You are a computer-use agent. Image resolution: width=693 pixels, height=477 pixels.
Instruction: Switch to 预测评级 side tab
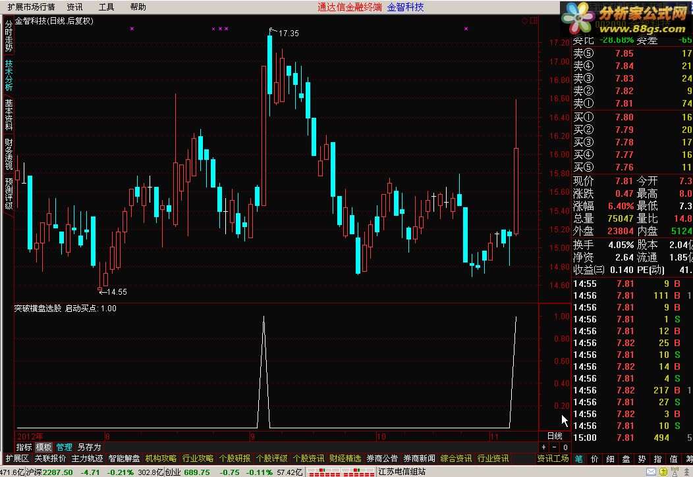[9, 193]
